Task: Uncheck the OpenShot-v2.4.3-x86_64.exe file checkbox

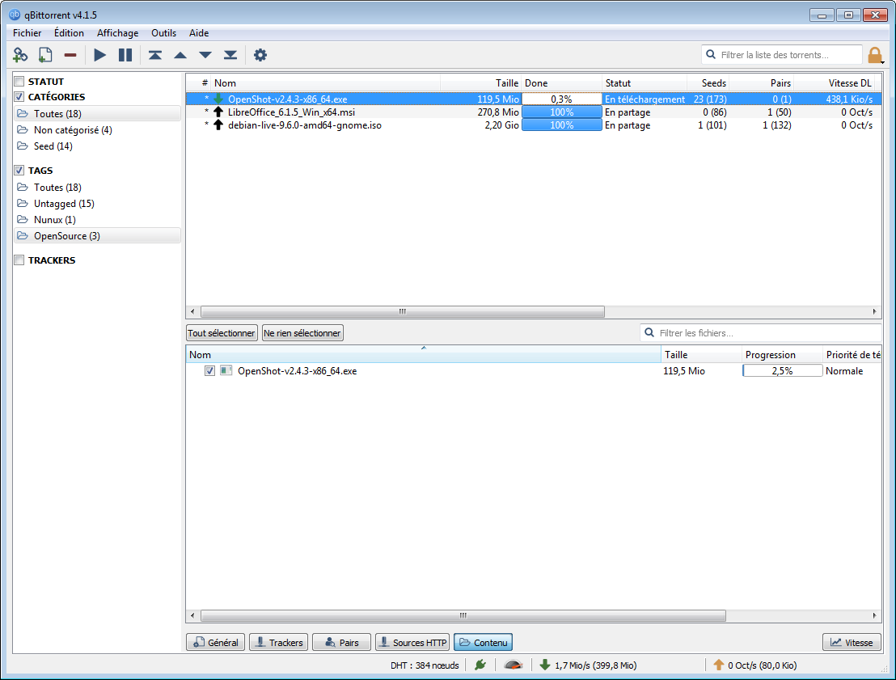Action: pos(210,371)
